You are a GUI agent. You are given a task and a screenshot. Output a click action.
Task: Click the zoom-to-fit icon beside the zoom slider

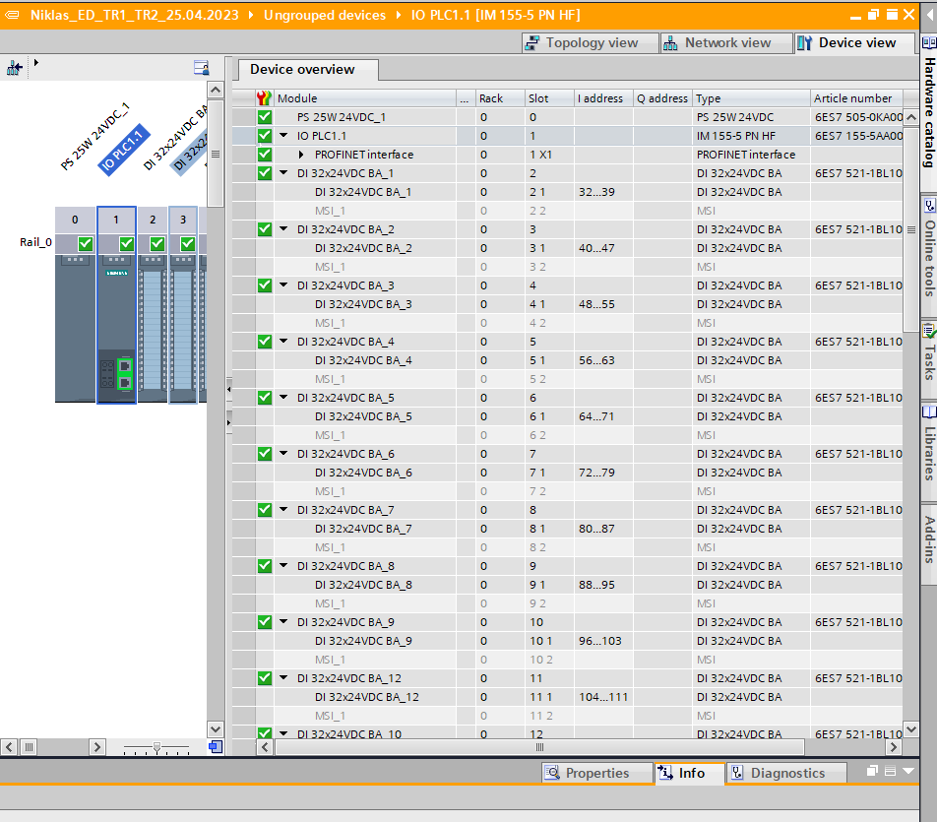pos(216,747)
